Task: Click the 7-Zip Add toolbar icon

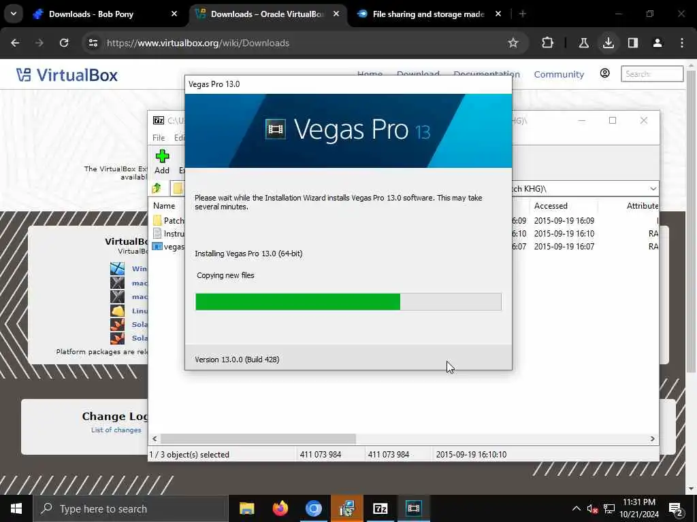Action: pos(162,156)
